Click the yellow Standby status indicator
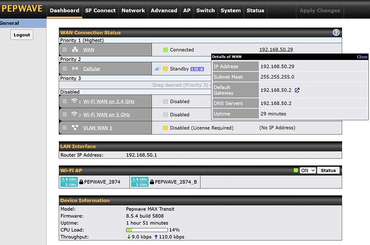 click(x=165, y=68)
